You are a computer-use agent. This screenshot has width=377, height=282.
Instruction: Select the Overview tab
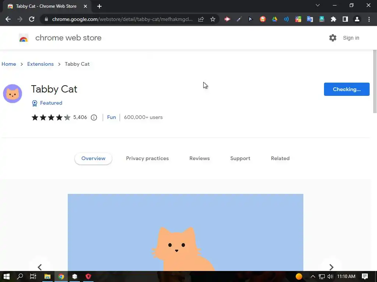93,159
